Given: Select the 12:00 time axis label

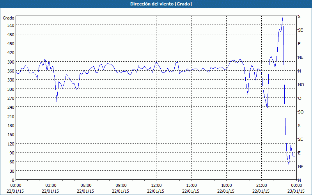Looking at the screenshot, I should click(x=156, y=186).
